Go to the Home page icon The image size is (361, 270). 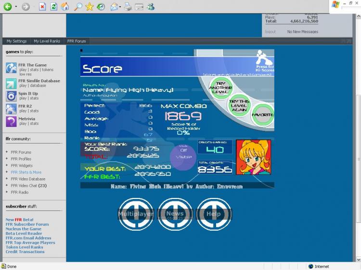point(65,7)
